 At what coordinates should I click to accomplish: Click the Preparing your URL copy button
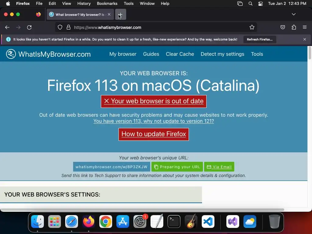177,167
